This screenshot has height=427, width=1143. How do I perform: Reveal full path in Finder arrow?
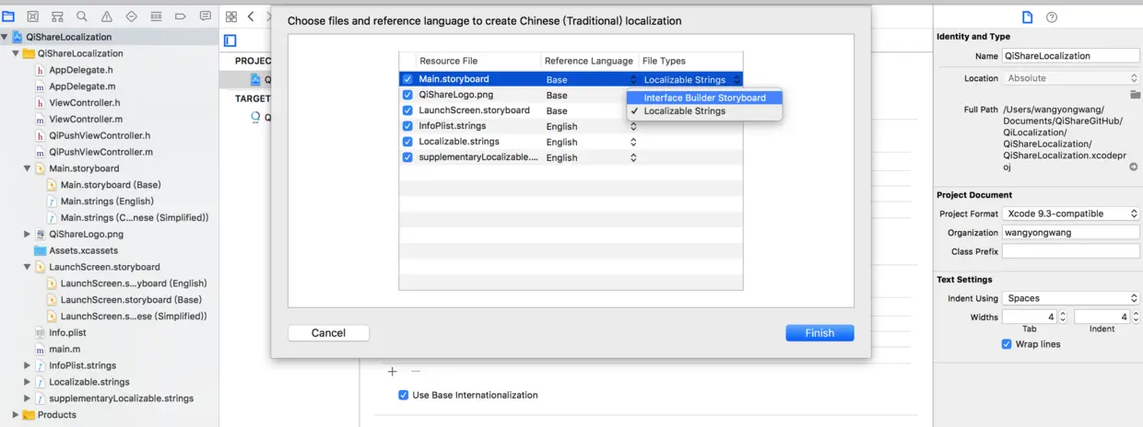(1134, 167)
